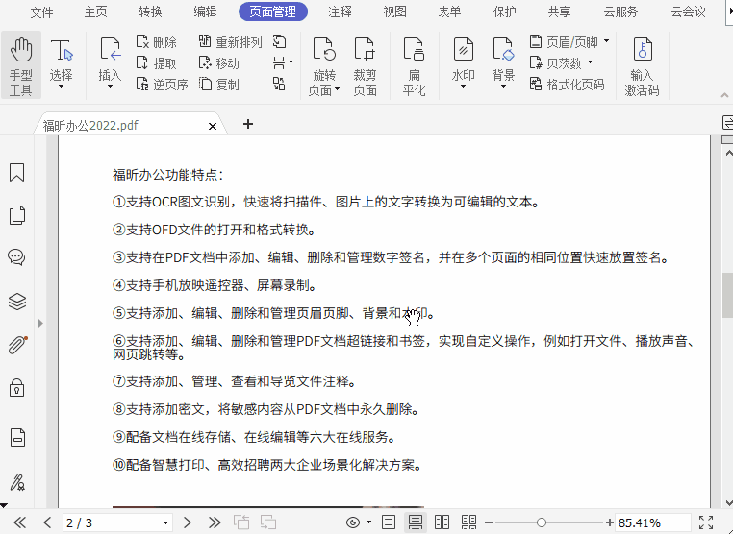Click the vertical scrollbar thumb
Viewport: 733px width, 534px height.
[x=727, y=296]
